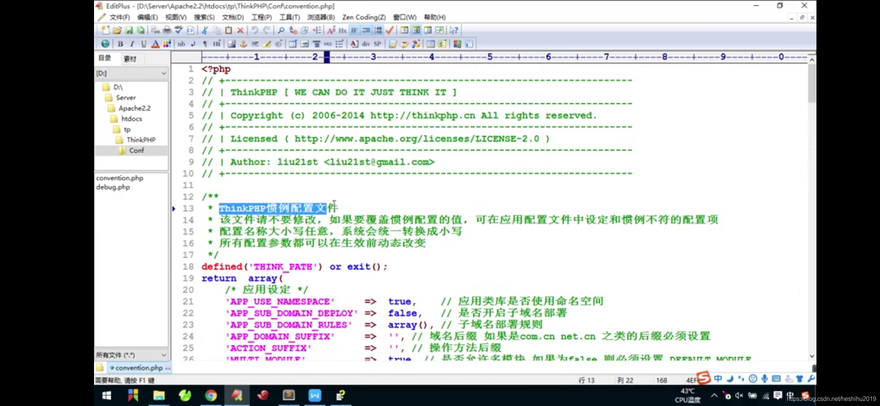The width and height of the screenshot is (880, 406).
Task: Select the htdocs folder in tree
Action: coord(131,119)
